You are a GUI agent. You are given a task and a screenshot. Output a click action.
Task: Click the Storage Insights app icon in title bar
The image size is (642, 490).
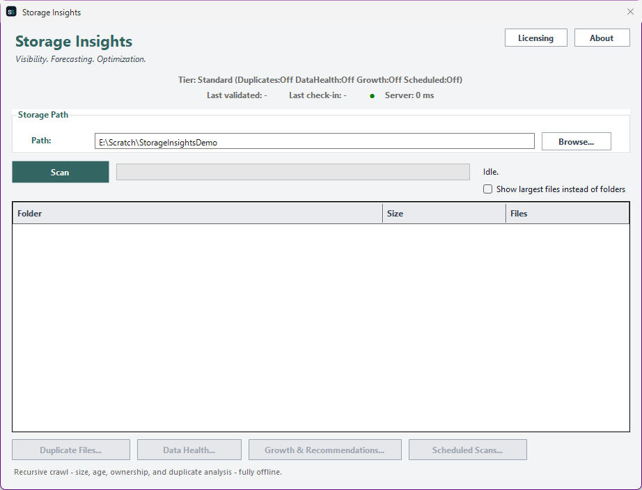point(11,12)
